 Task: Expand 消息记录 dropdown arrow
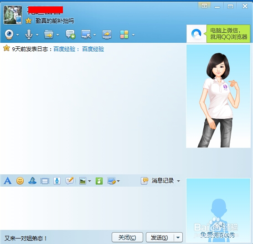(178, 181)
